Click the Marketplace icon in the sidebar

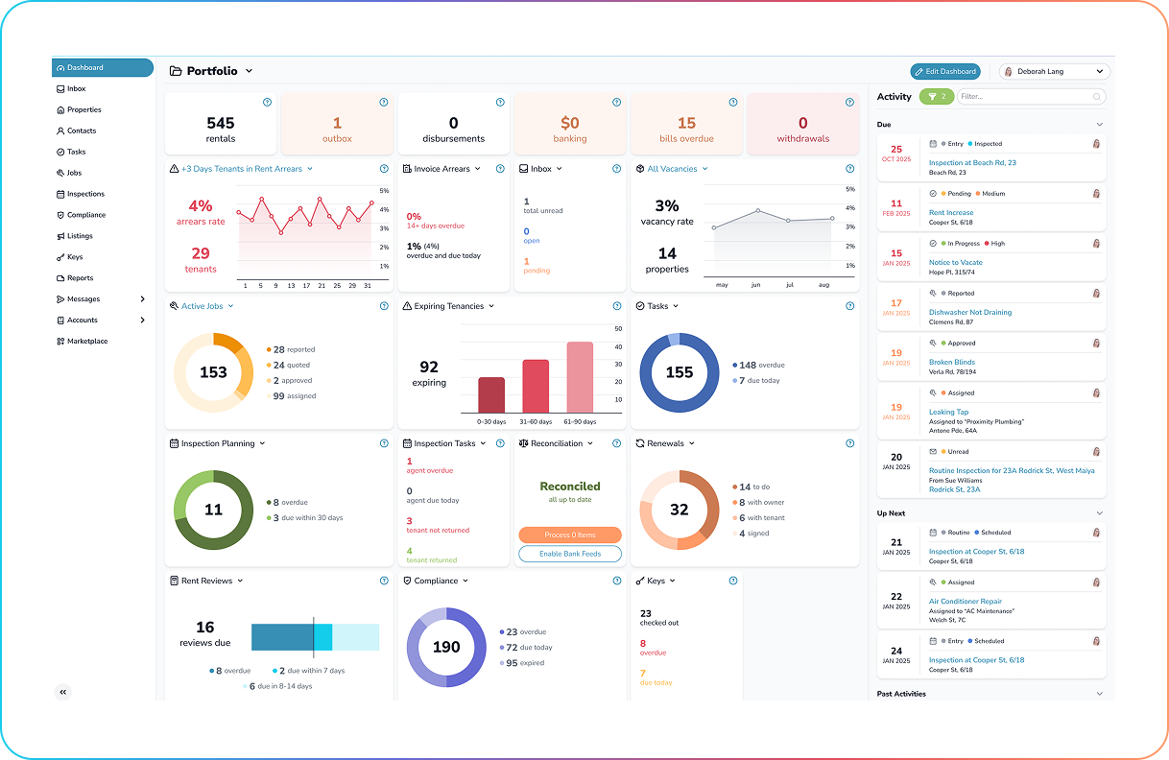tap(60, 342)
